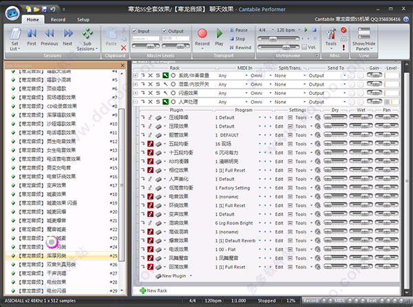Click the undo icon in quick access toolbar
This screenshot has height=307, width=413.
pyautogui.click(x=53, y=10)
